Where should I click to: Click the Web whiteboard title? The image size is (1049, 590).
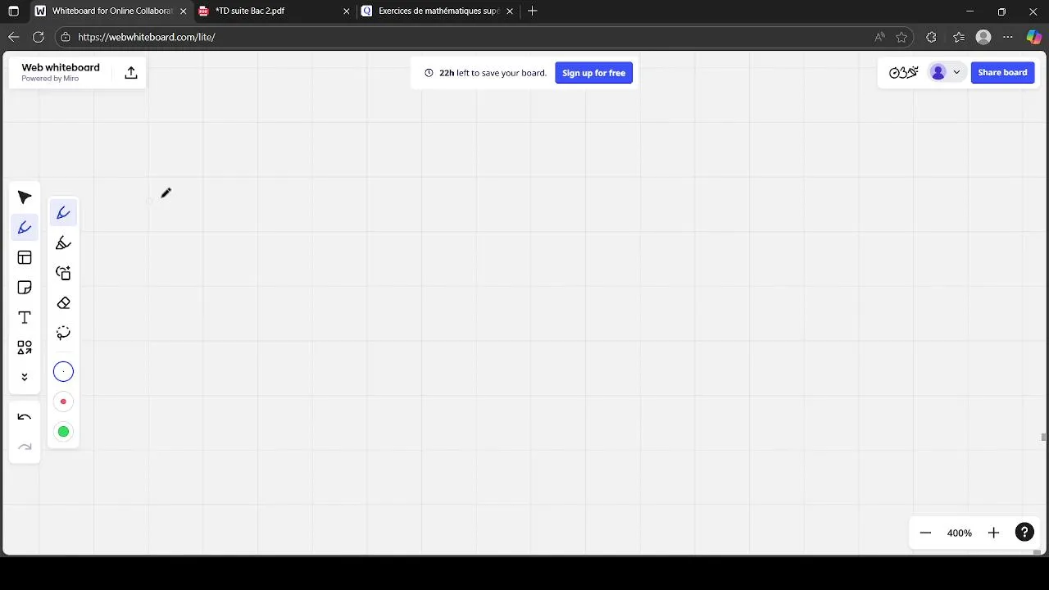coord(61,68)
